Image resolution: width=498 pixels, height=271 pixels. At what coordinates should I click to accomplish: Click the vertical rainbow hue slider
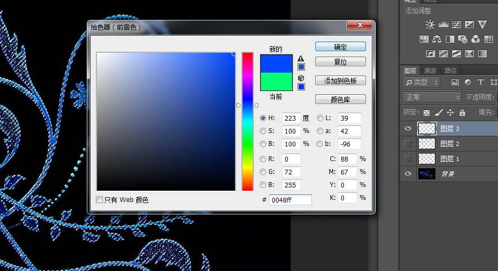click(x=247, y=122)
